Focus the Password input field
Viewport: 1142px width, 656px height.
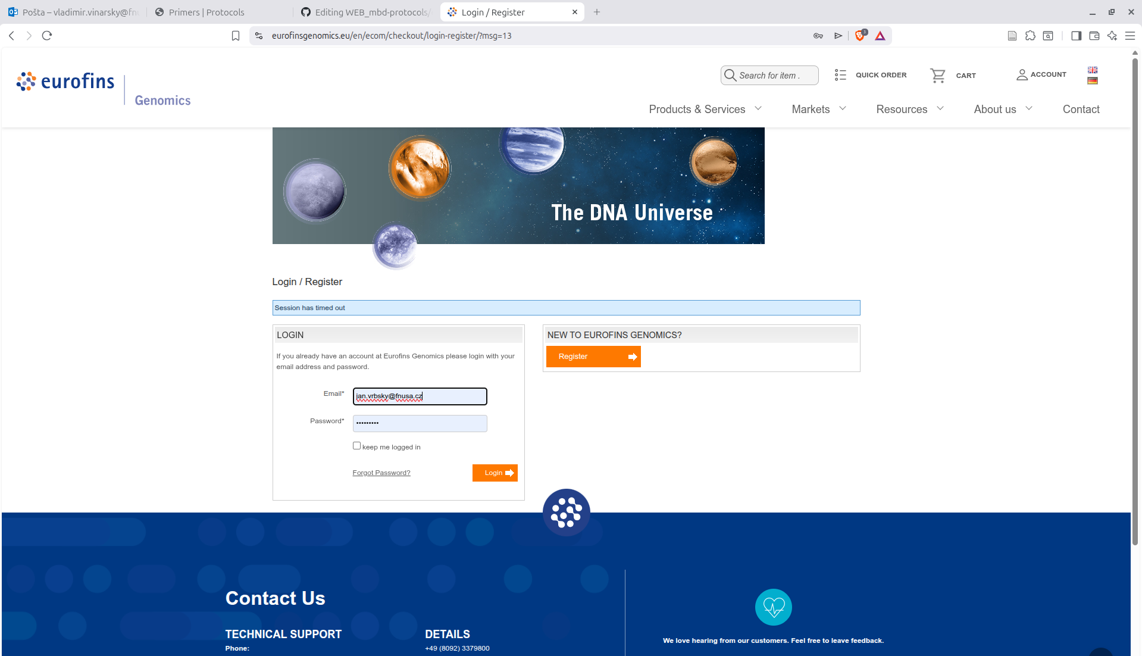[x=420, y=423]
